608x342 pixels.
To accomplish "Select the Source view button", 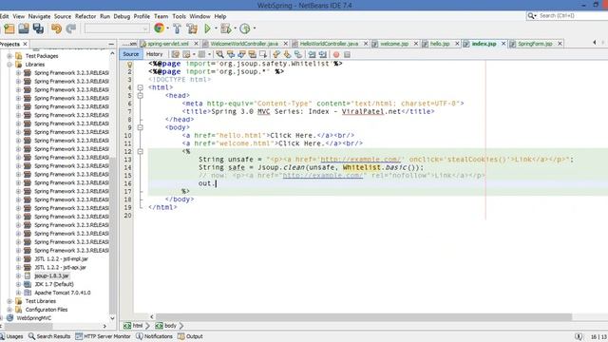I will point(131,54).
